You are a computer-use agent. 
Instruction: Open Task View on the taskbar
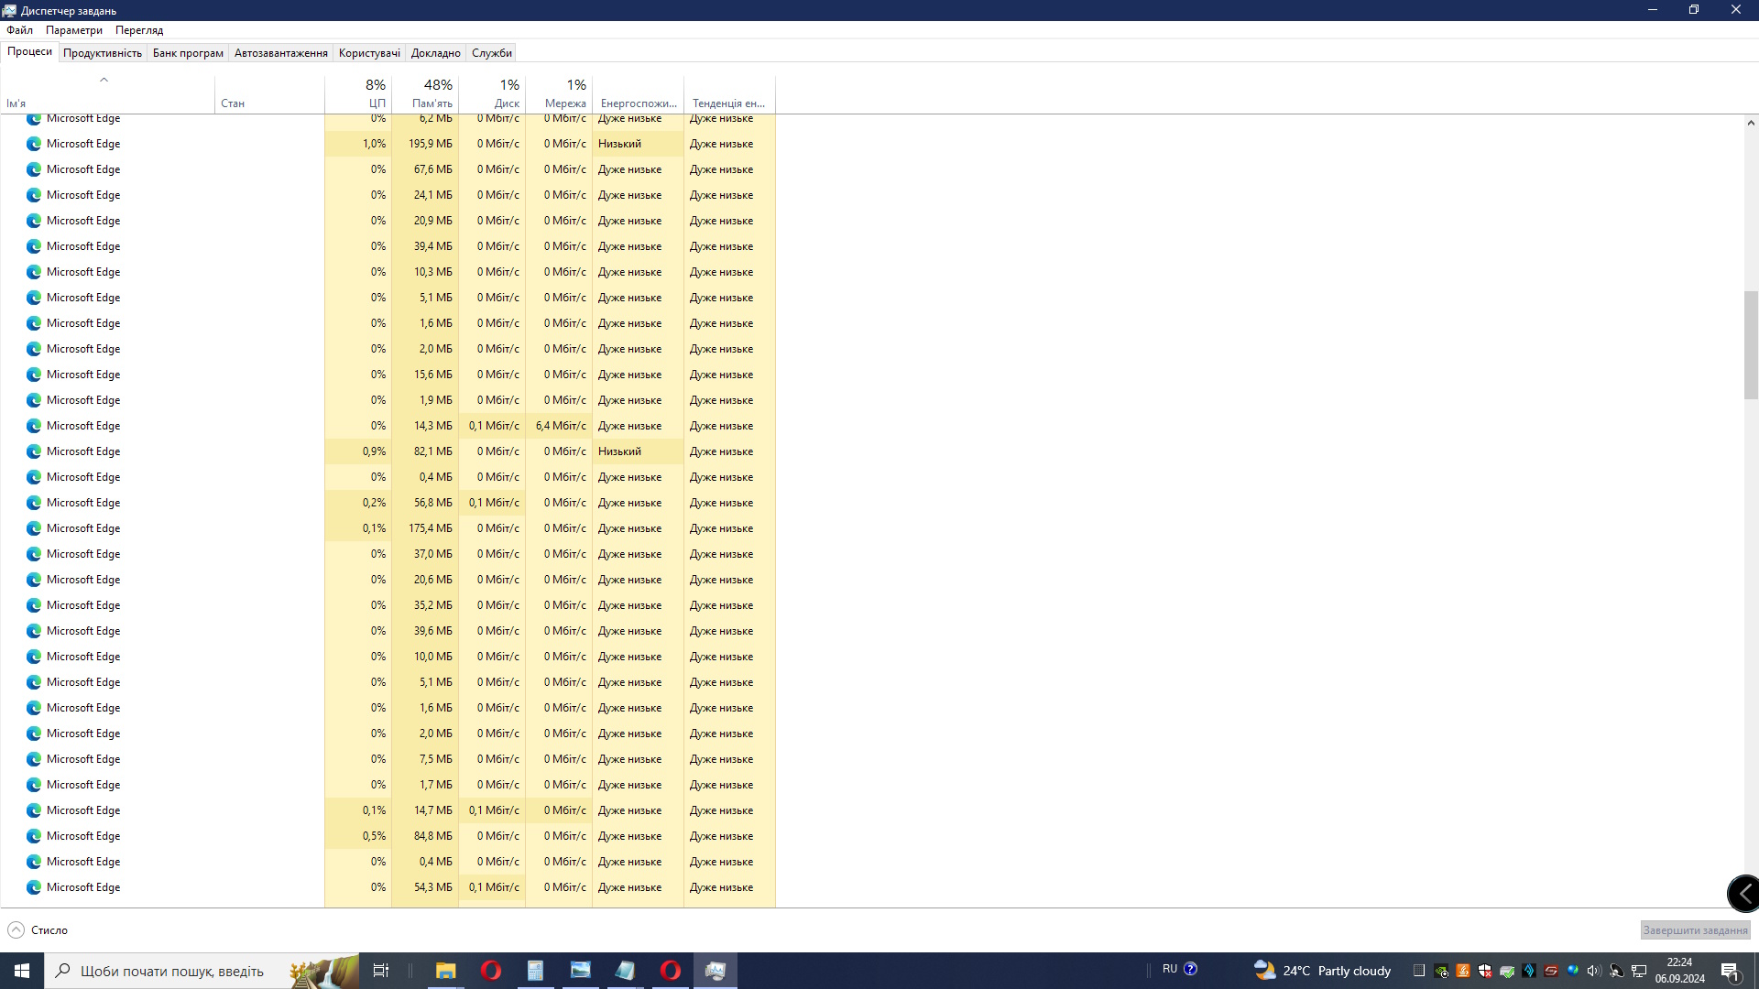point(380,971)
